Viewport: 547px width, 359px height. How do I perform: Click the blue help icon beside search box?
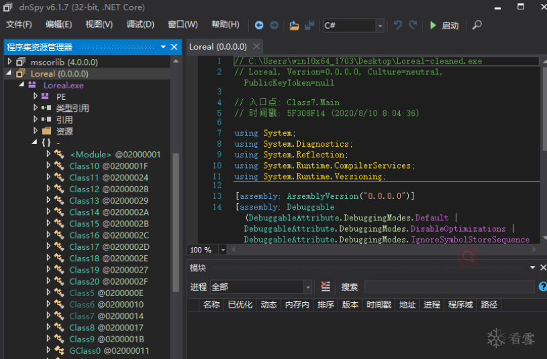(541, 287)
